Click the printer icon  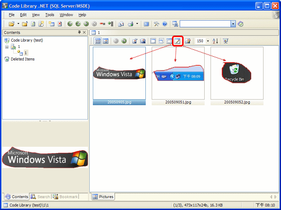click(130, 24)
